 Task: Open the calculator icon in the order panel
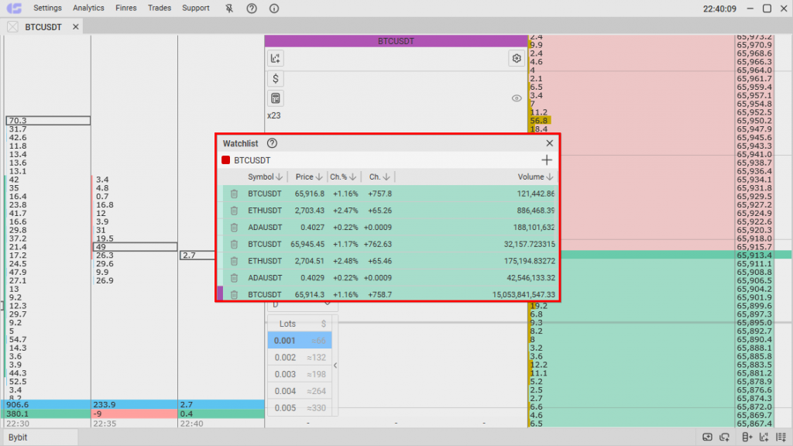pyautogui.click(x=276, y=98)
